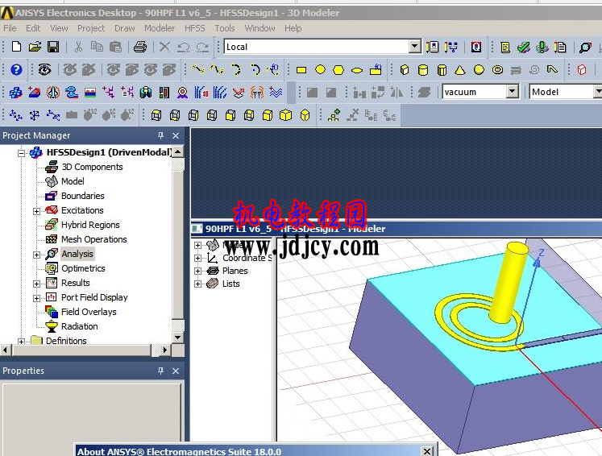Expand the Excitations node

36,211
